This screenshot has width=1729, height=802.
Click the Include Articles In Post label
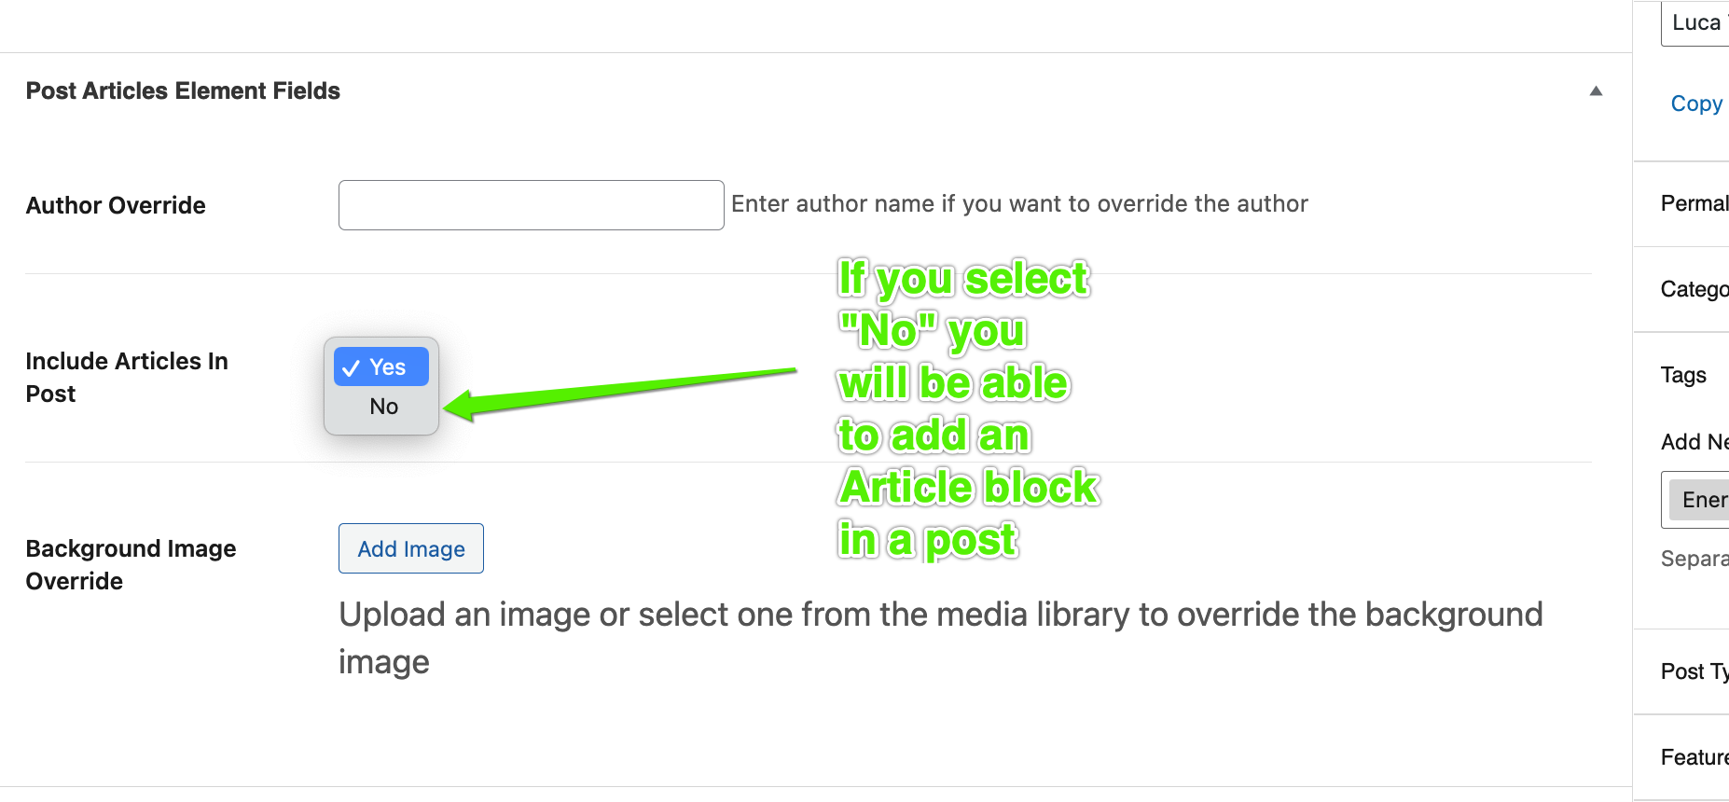(127, 377)
